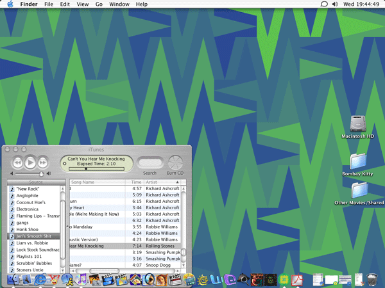Click the menu bar clock
This screenshot has height=288, width=385.
click(361, 4)
